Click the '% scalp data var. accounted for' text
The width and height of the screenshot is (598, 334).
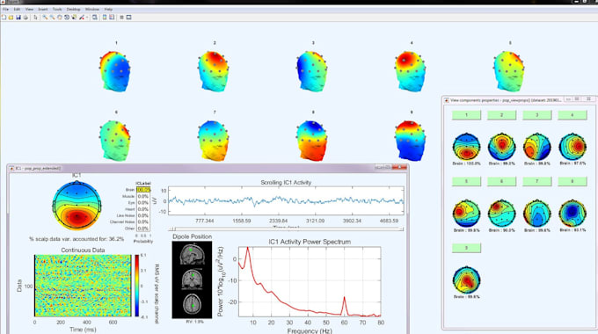pos(77,239)
